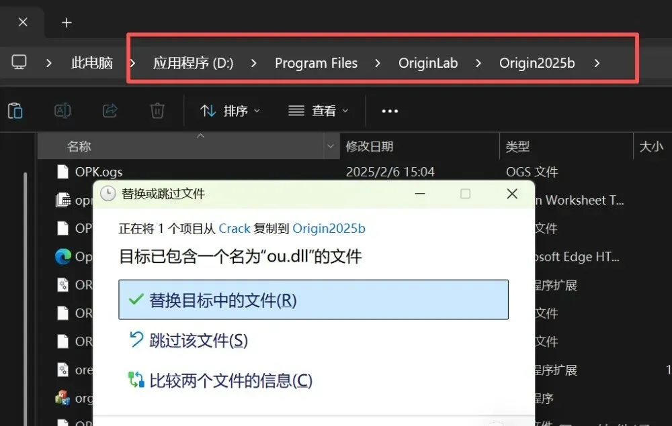Expand chevron after the monitor icon
The image size is (672, 426).
click(x=48, y=63)
